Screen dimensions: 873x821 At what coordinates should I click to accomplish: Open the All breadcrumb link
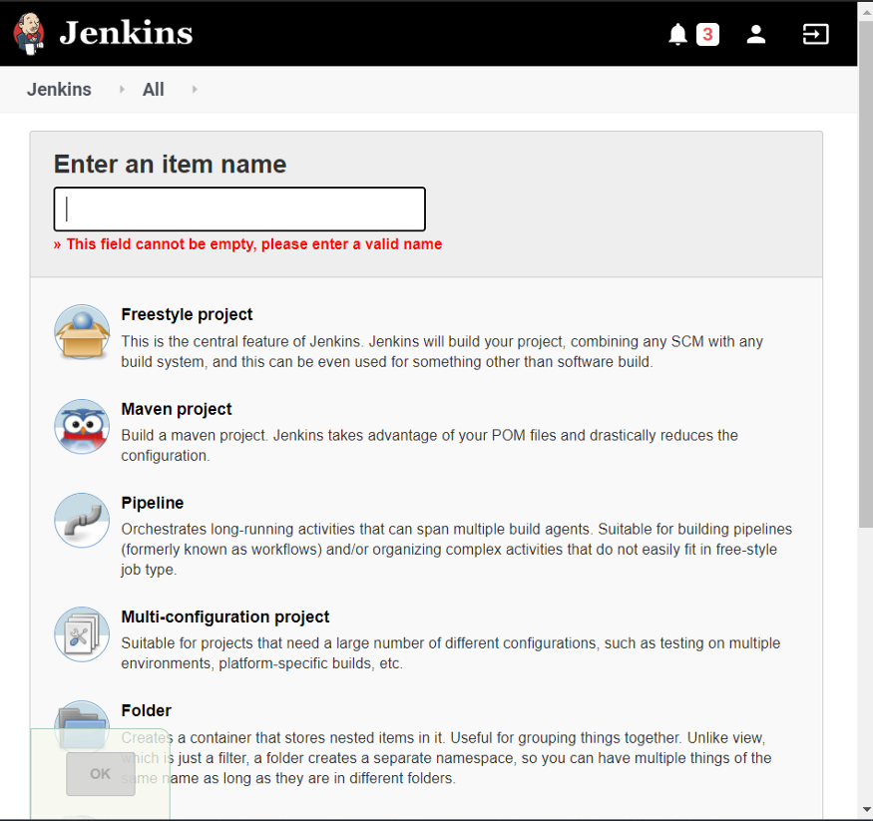pos(153,89)
